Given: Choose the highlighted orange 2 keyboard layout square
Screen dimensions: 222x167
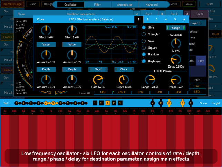Looking at the screenshot, I should (107, 103).
